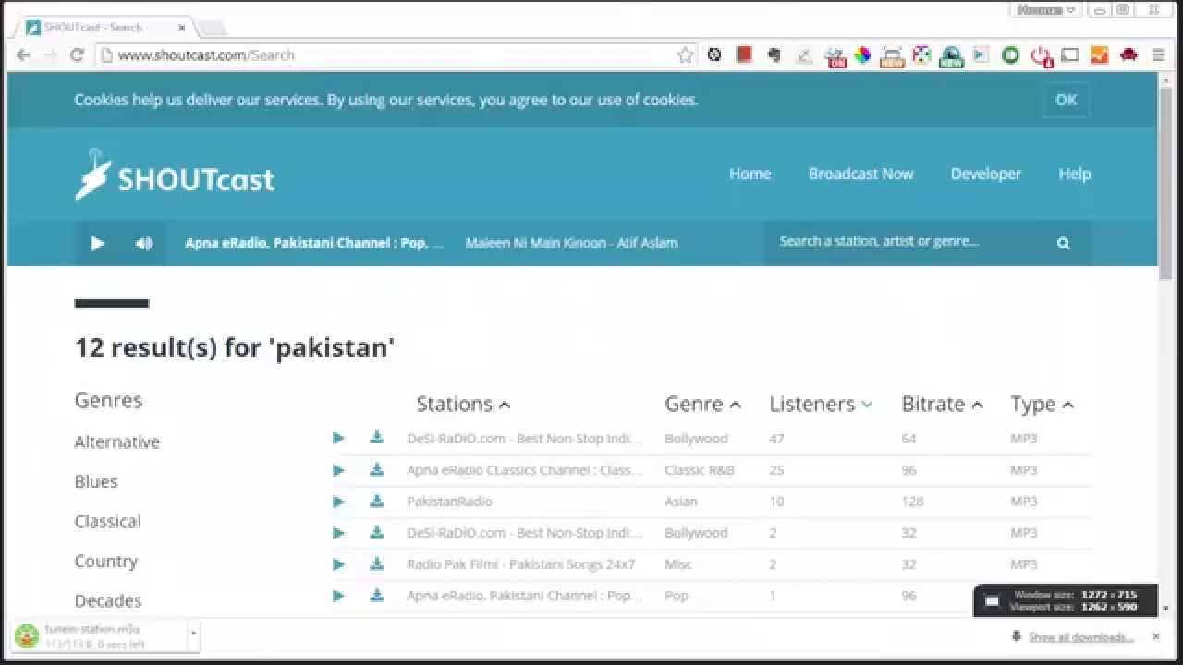Click the PakistanRadio station name
This screenshot has width=1183, height=665.
pos(449,502)
